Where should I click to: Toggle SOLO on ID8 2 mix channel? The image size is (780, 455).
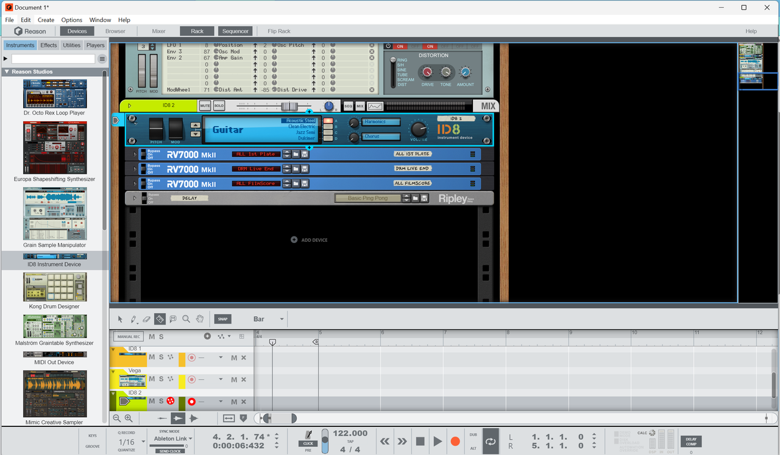click(219, 106)
